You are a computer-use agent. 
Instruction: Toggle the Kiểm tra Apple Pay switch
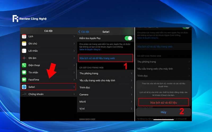click(128, 38)
